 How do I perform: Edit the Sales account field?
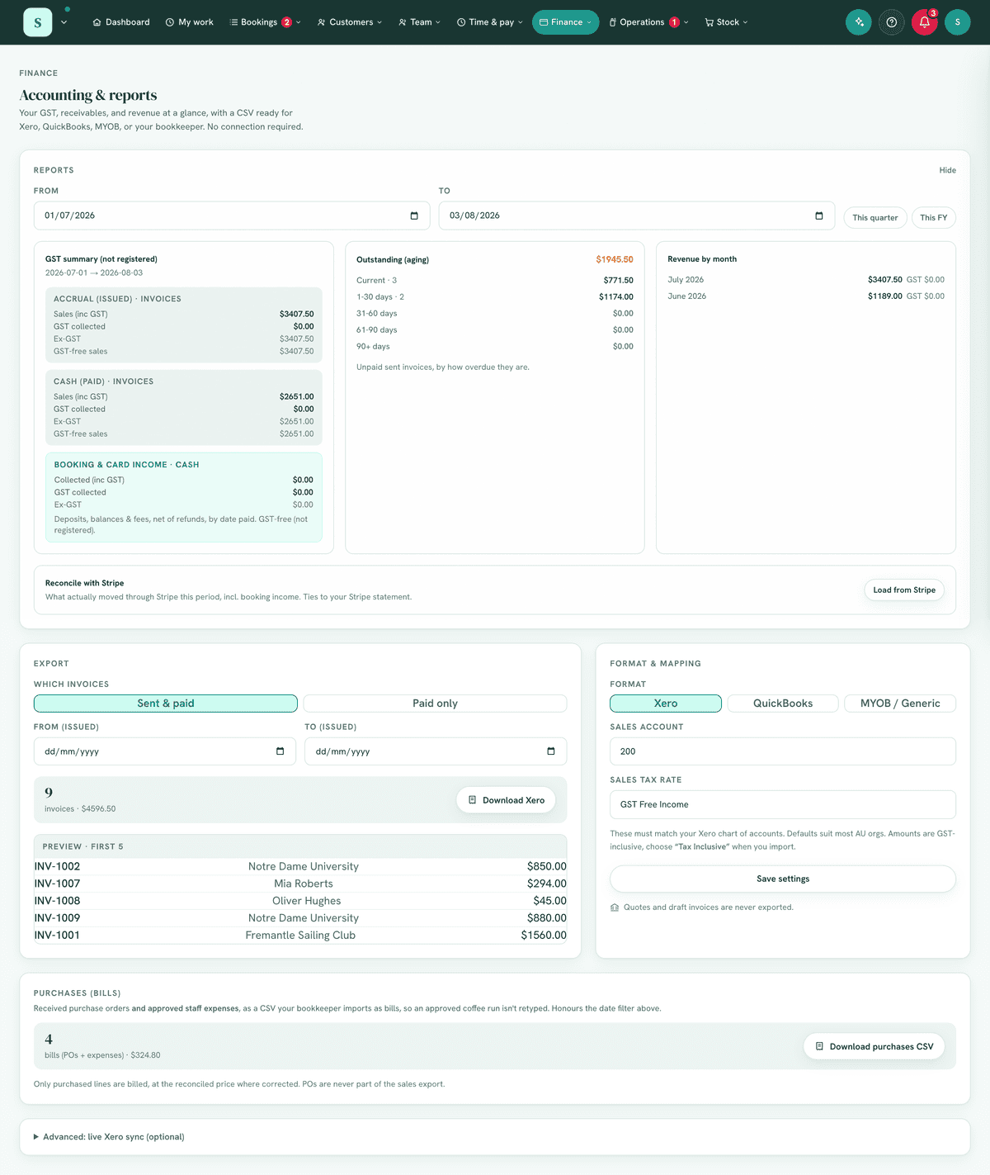coord(783,751)
